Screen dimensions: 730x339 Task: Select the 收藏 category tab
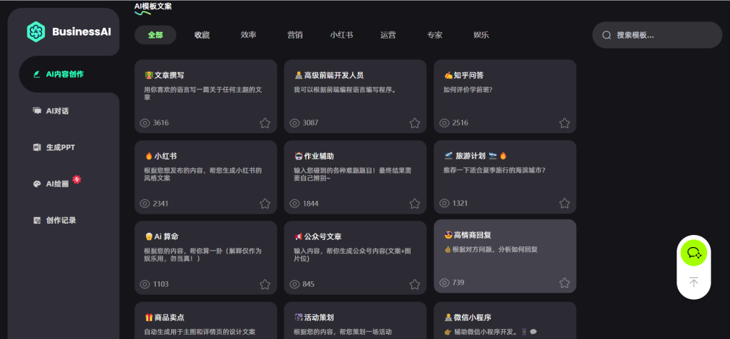coord(202,35)
